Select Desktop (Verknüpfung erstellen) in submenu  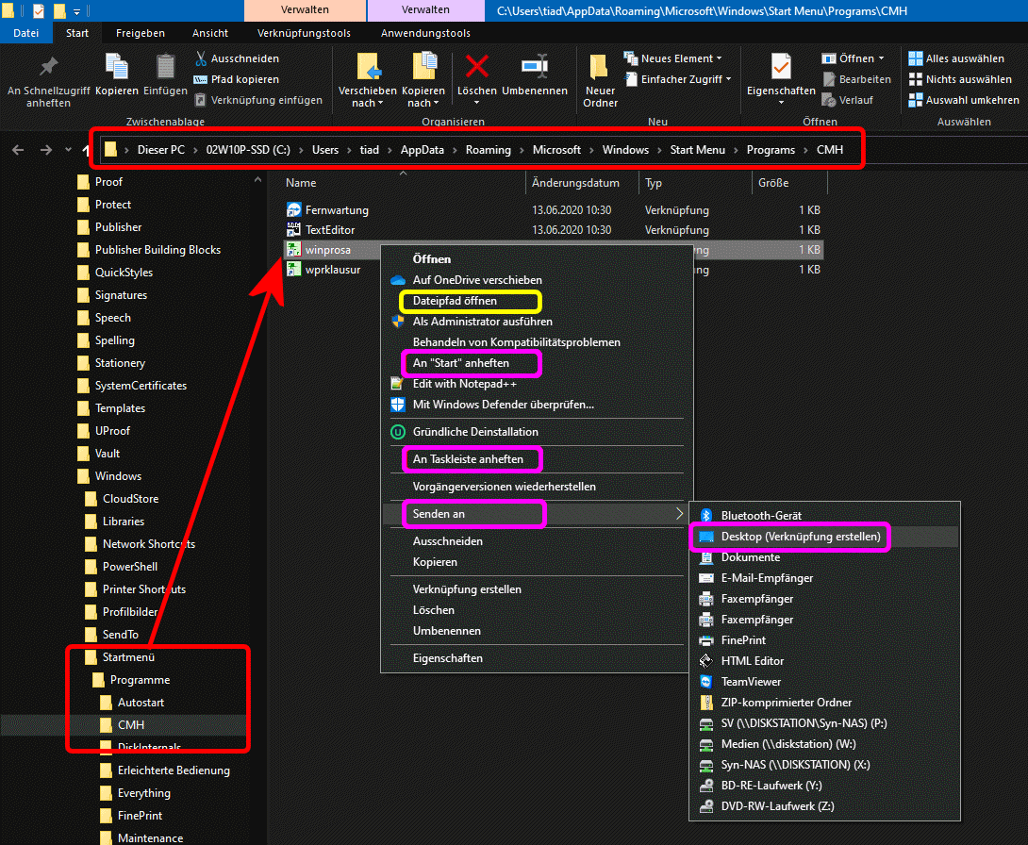801,537
